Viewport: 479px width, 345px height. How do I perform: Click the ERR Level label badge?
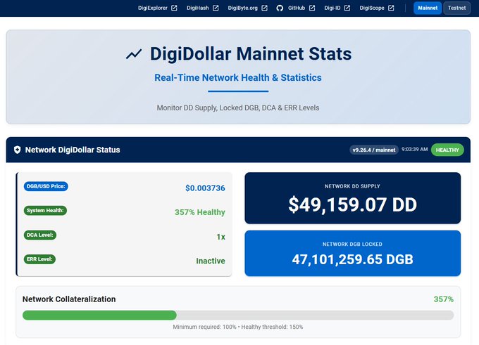39,259
